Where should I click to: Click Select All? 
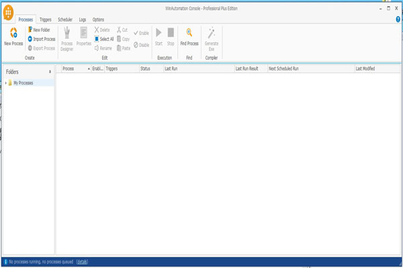(x=104, y=39)
